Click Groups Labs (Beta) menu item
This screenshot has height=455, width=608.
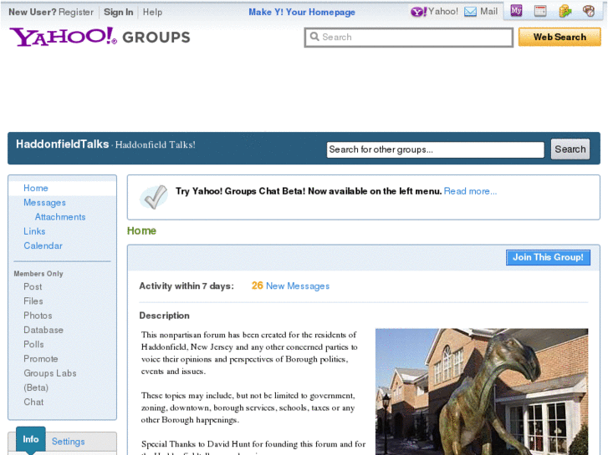[50, 380]
